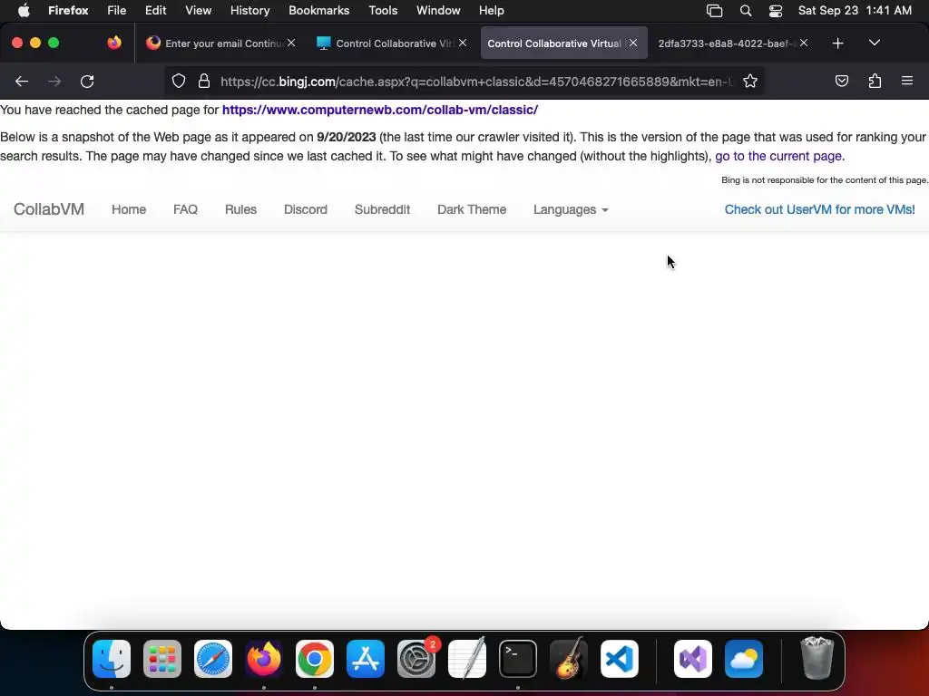This screenshot has height=696, width=929.
Task: Follow 'go to the current page' link
Action: point(777,156)
